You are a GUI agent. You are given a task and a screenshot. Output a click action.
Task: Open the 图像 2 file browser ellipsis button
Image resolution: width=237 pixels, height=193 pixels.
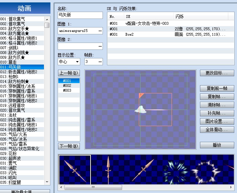coord(100,46)
